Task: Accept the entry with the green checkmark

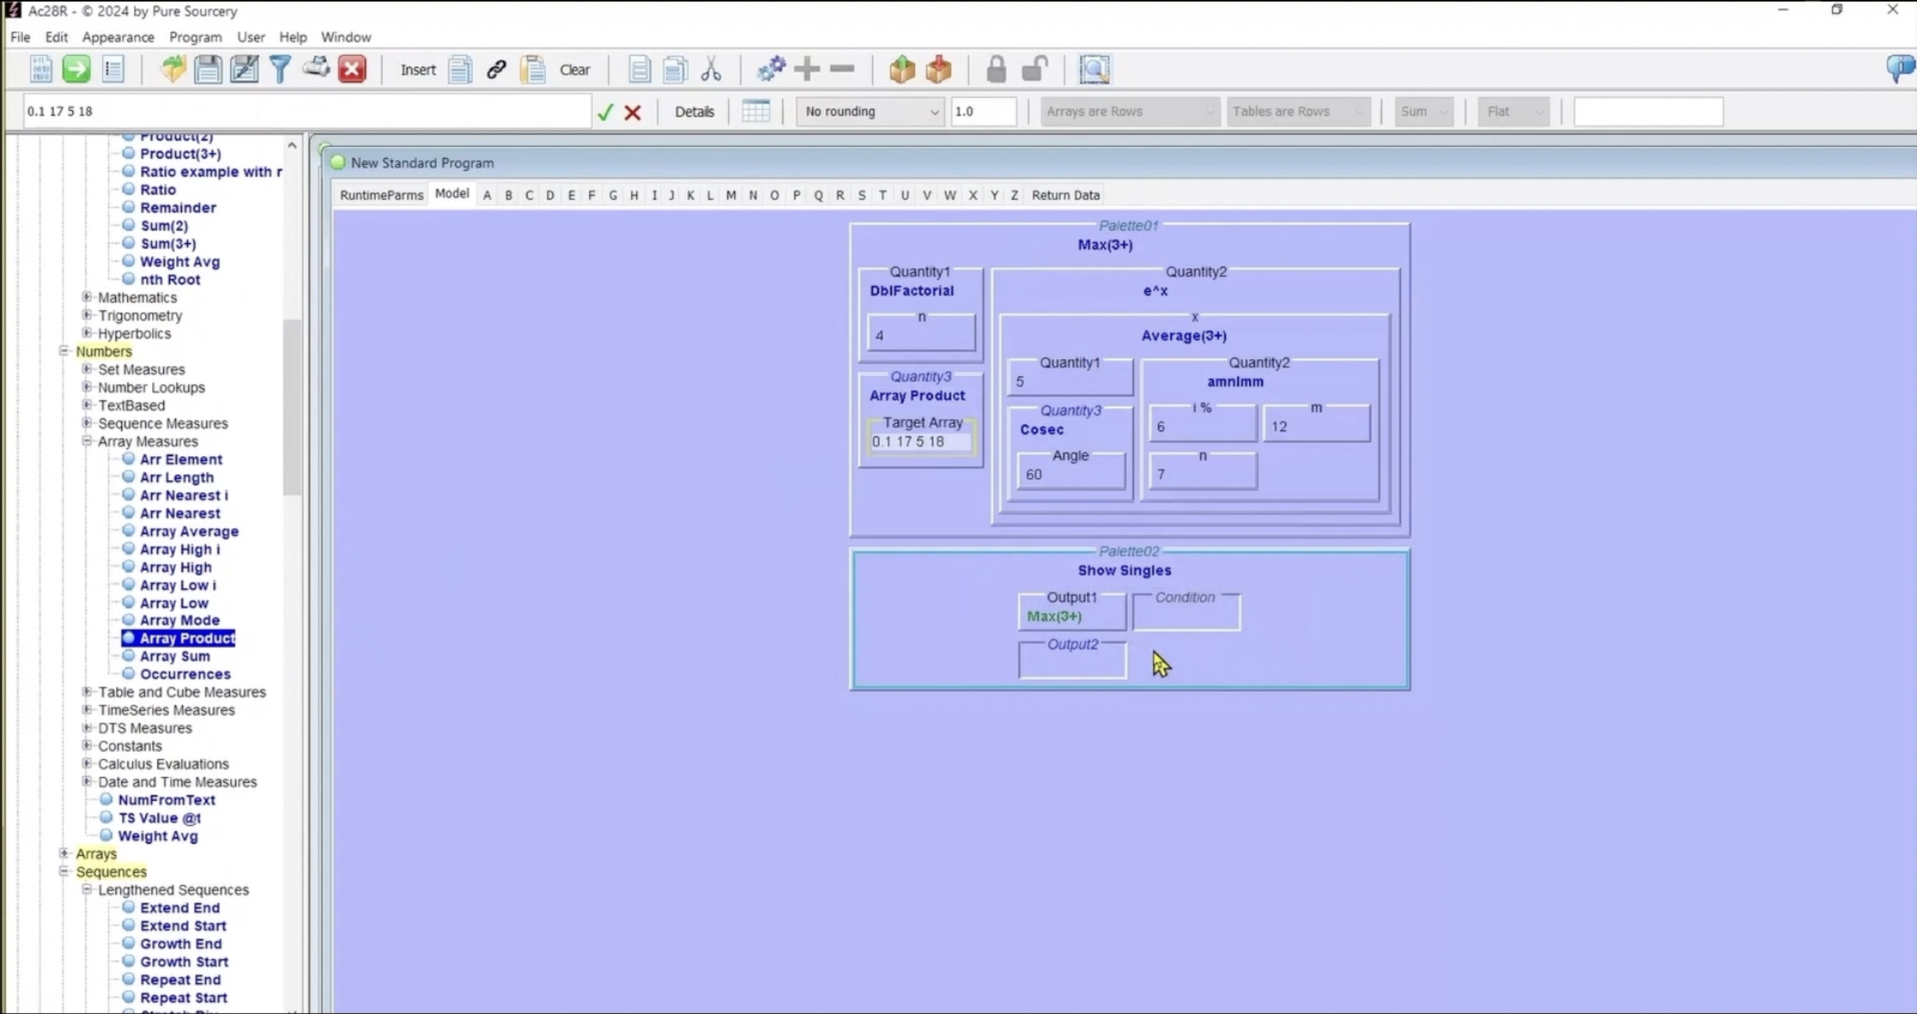Action: (605, 112)
